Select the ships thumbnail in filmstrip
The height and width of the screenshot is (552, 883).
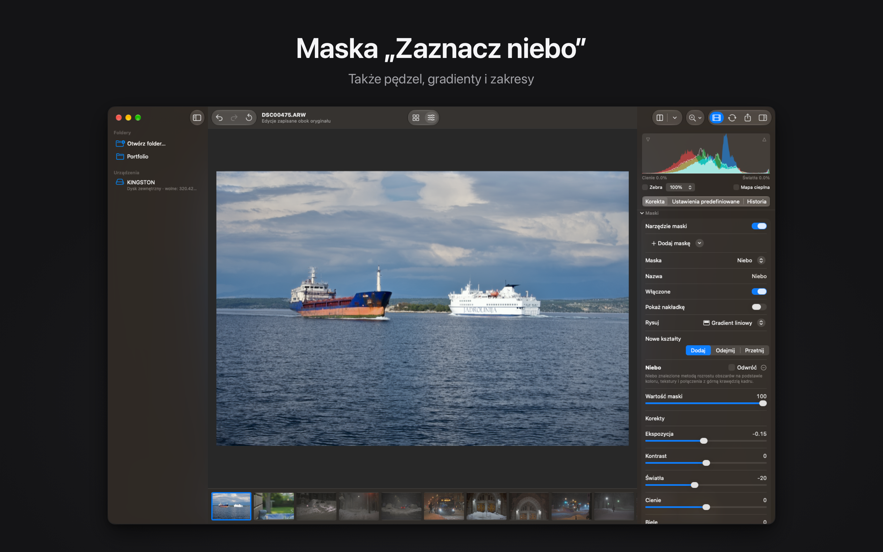click(x=231, y=506)
